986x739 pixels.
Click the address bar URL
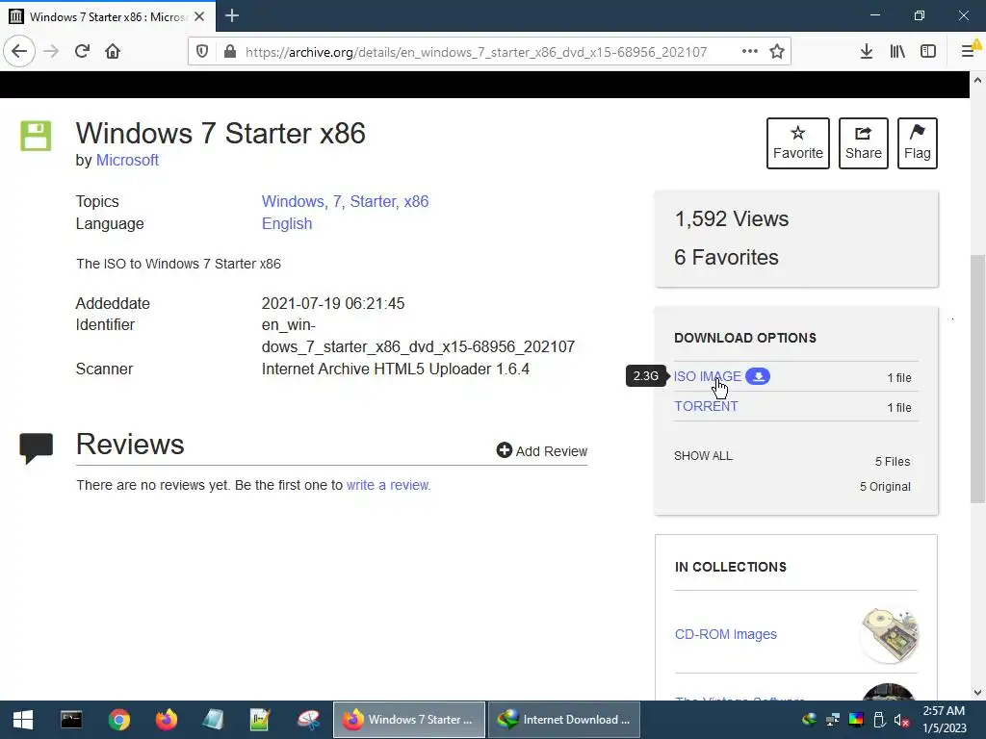[x=476, y=52]
